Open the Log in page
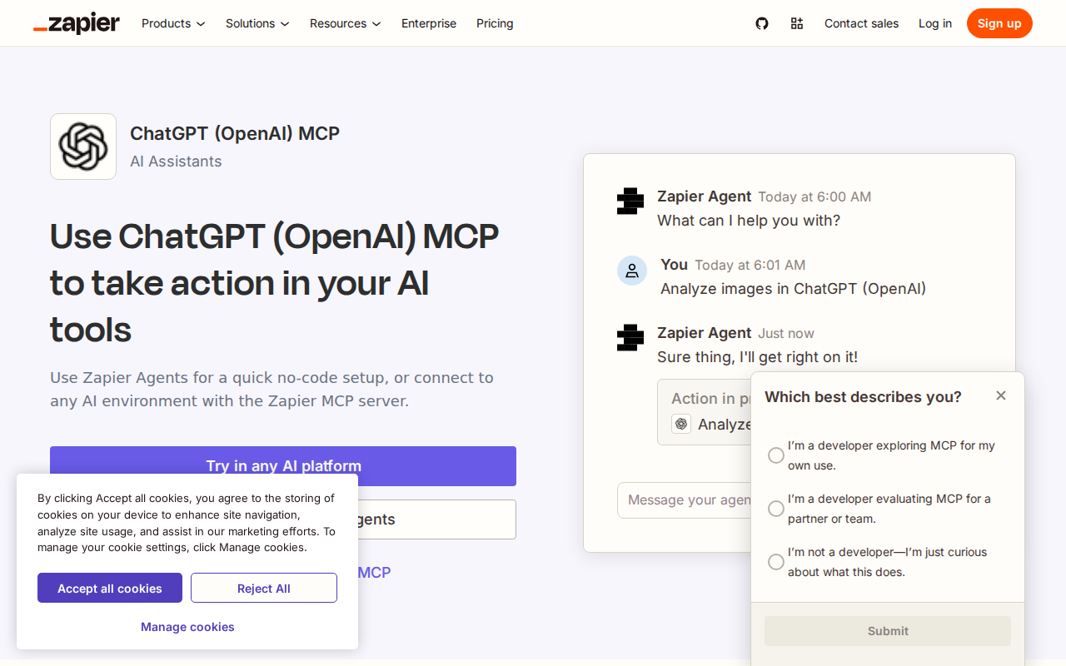The width and height of the screenshot is (1066, 666). click(935, 23)
